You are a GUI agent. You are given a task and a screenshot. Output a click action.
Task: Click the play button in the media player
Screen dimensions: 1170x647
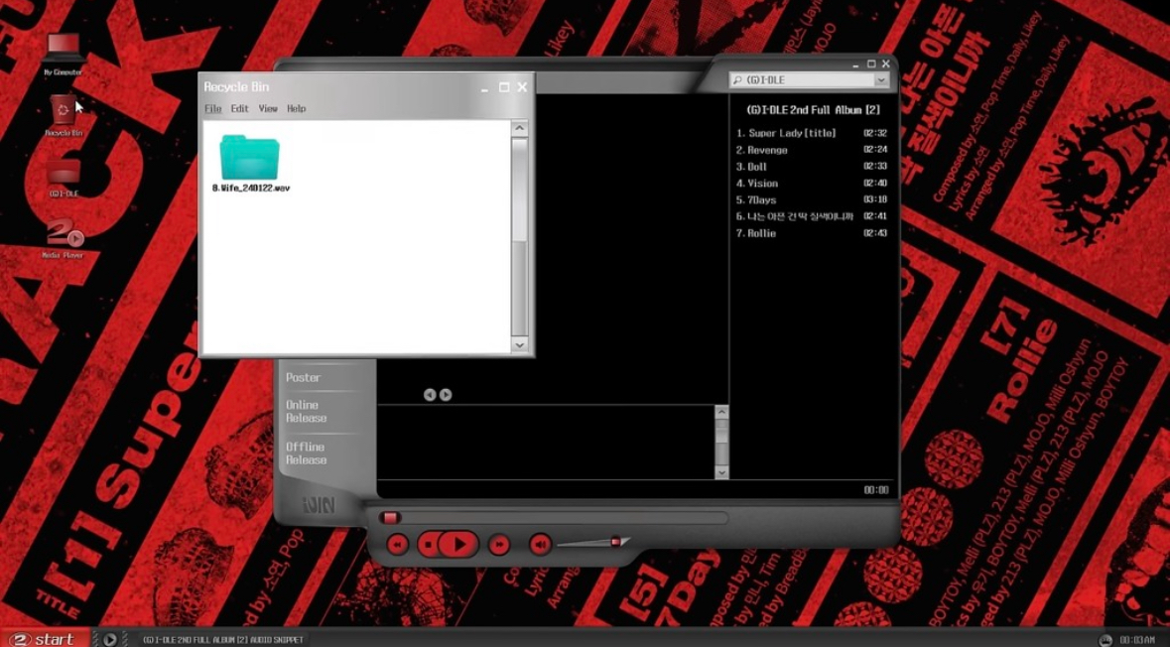point(458,545)
